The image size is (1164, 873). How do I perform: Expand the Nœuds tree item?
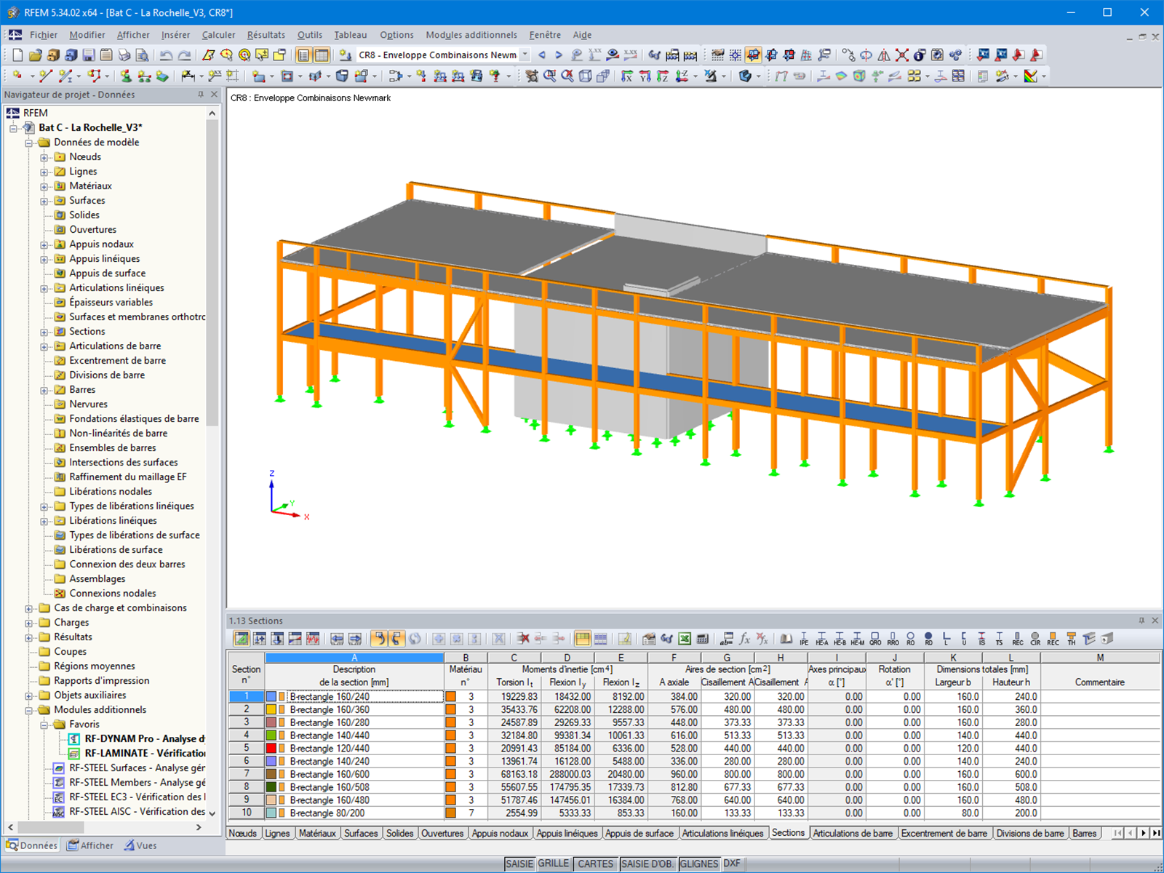point(45,156)
